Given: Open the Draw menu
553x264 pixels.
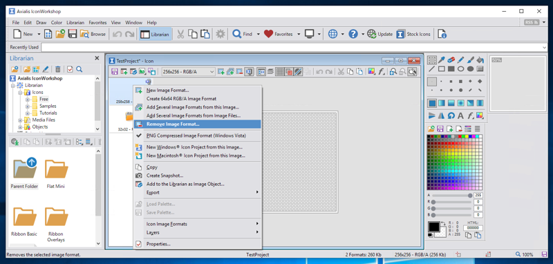Looking at the screenshot, I should tap(41, 23).
